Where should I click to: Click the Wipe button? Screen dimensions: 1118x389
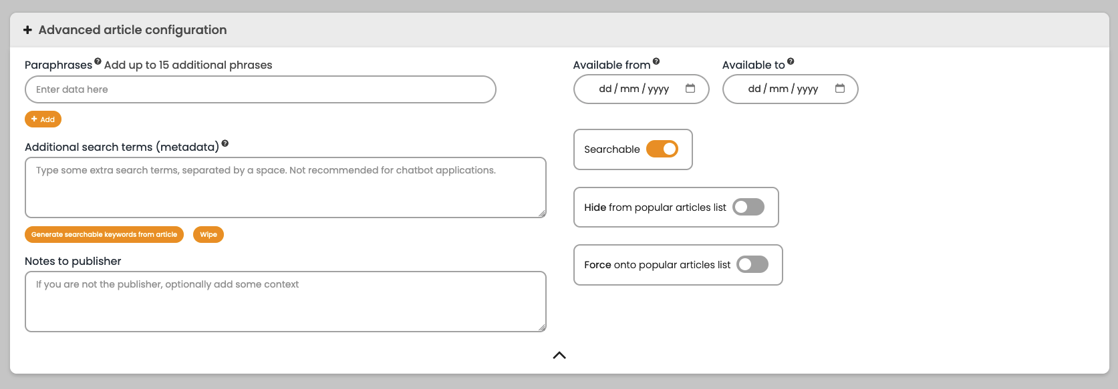208,234
